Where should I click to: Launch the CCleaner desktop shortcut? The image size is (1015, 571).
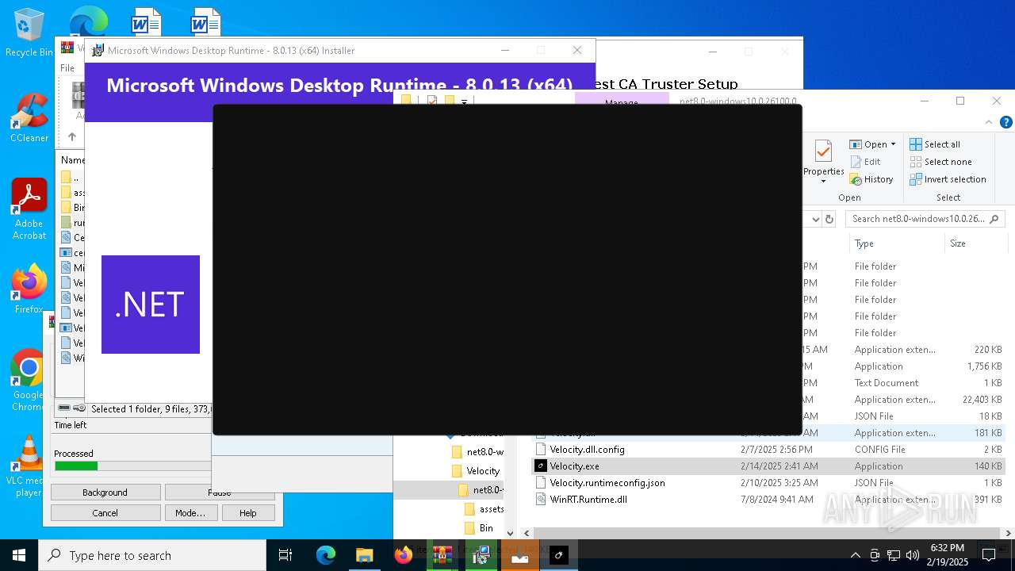[29, 117]
